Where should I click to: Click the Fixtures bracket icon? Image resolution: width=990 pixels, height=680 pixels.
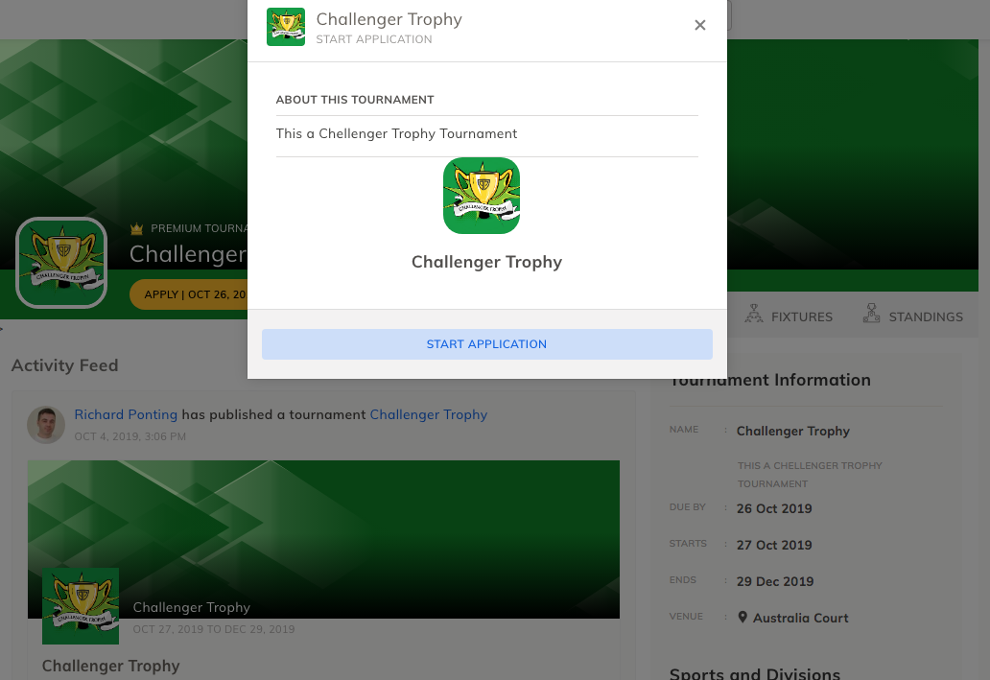pos(754,314)
